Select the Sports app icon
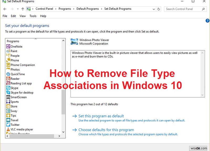This screenshot has height=151, width=210. (8, 102)
